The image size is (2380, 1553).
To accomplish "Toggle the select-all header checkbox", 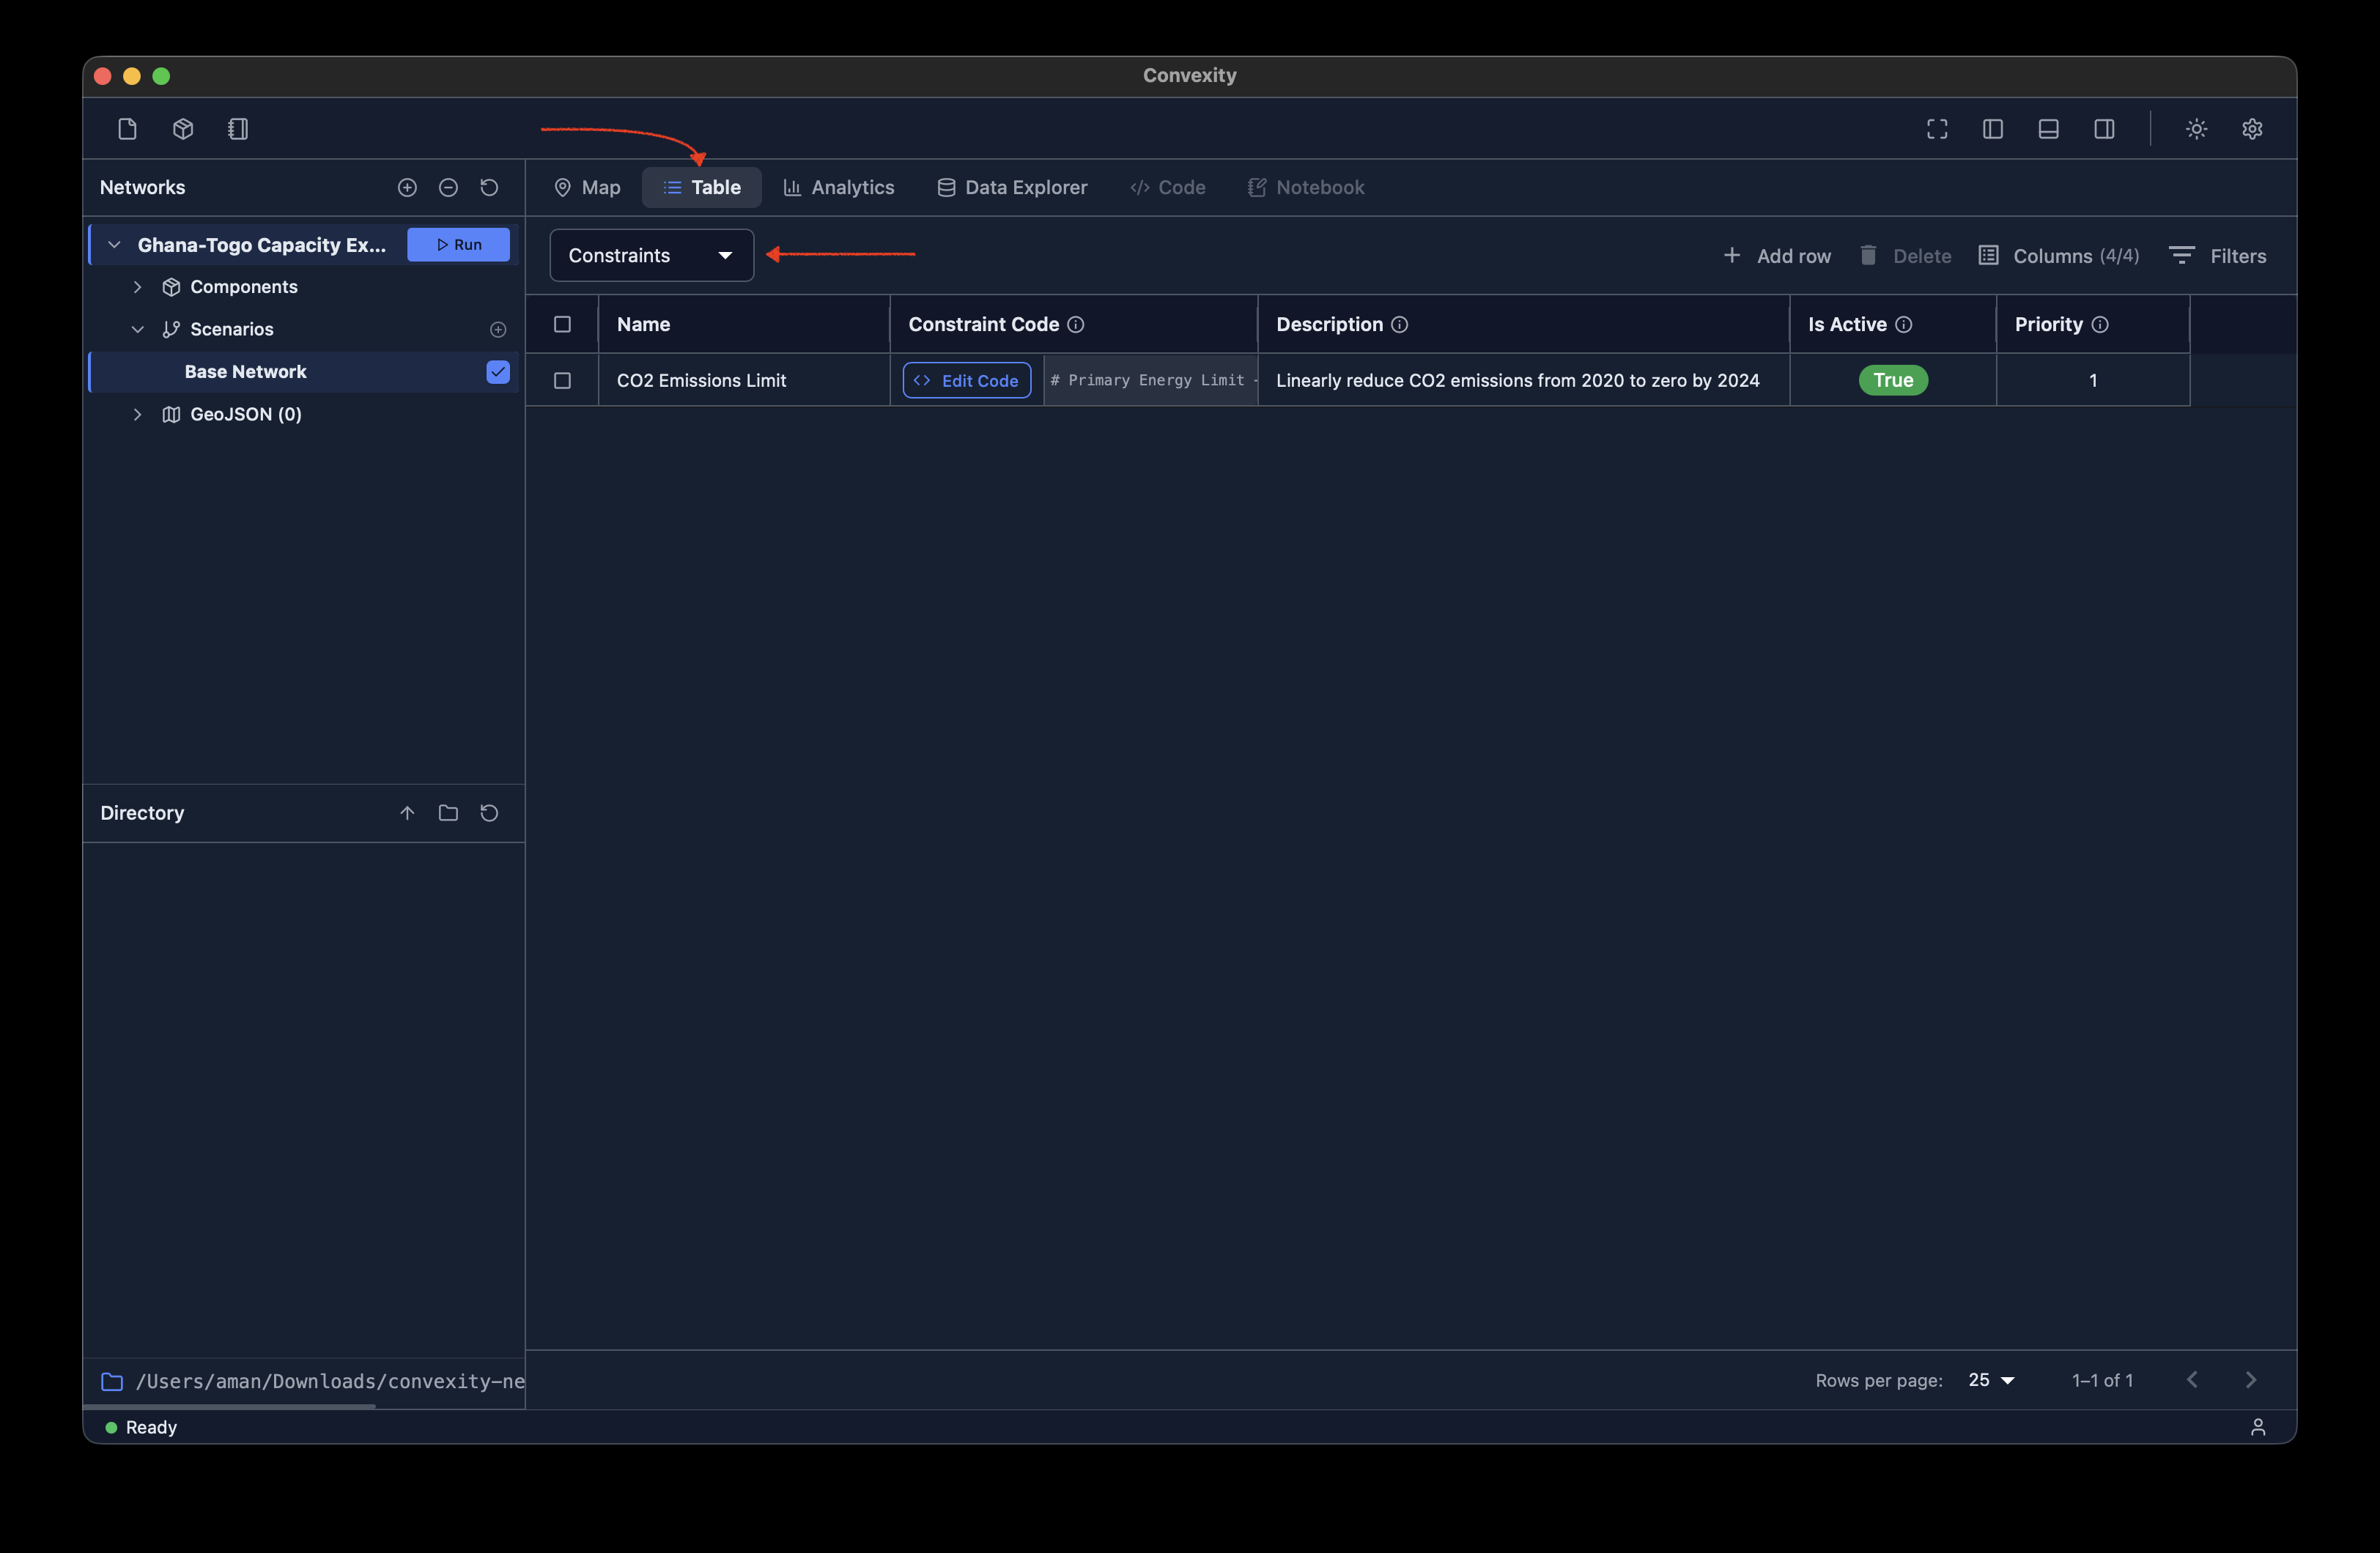I will pyautogui.click(x=562, y=324).
